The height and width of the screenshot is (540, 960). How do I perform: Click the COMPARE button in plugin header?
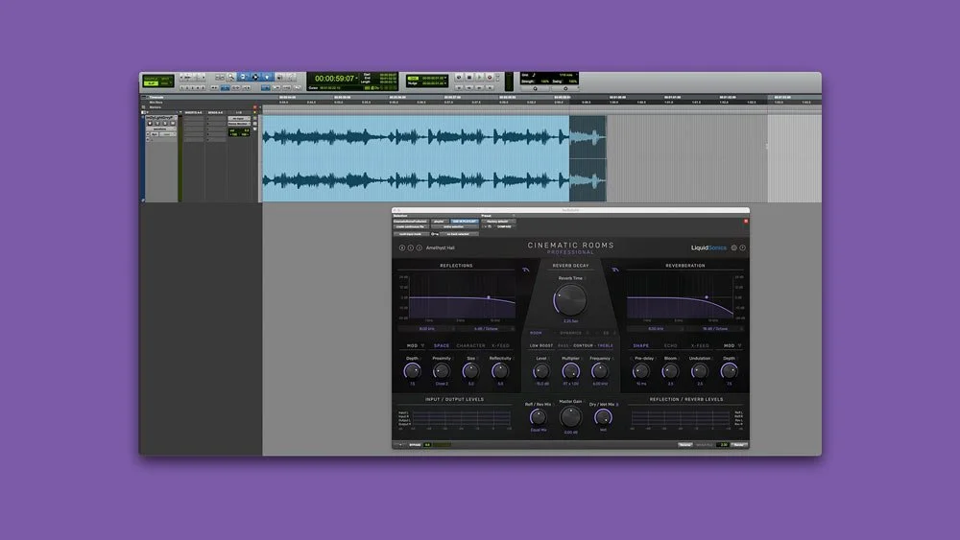point(505,227)
